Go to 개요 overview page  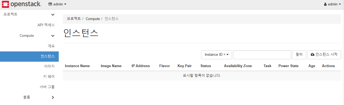51,46
